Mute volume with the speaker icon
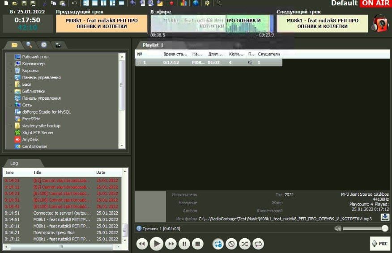 (x=337, y=228)
